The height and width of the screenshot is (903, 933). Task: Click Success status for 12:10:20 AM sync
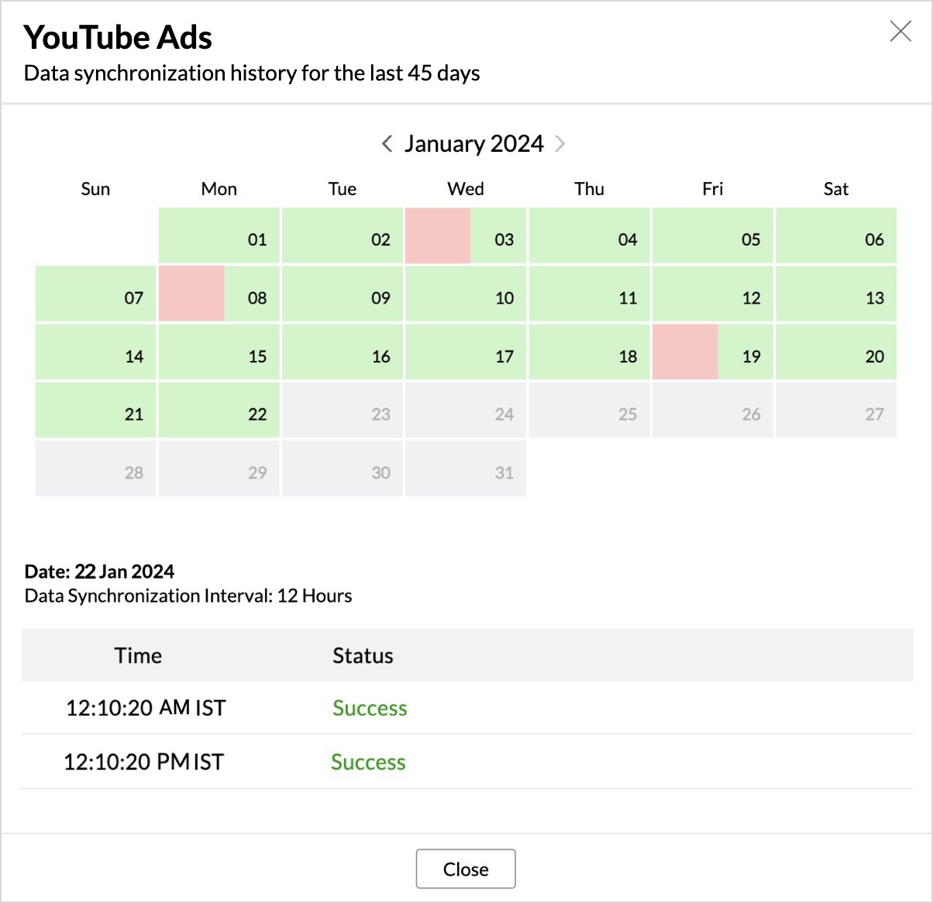370,708
